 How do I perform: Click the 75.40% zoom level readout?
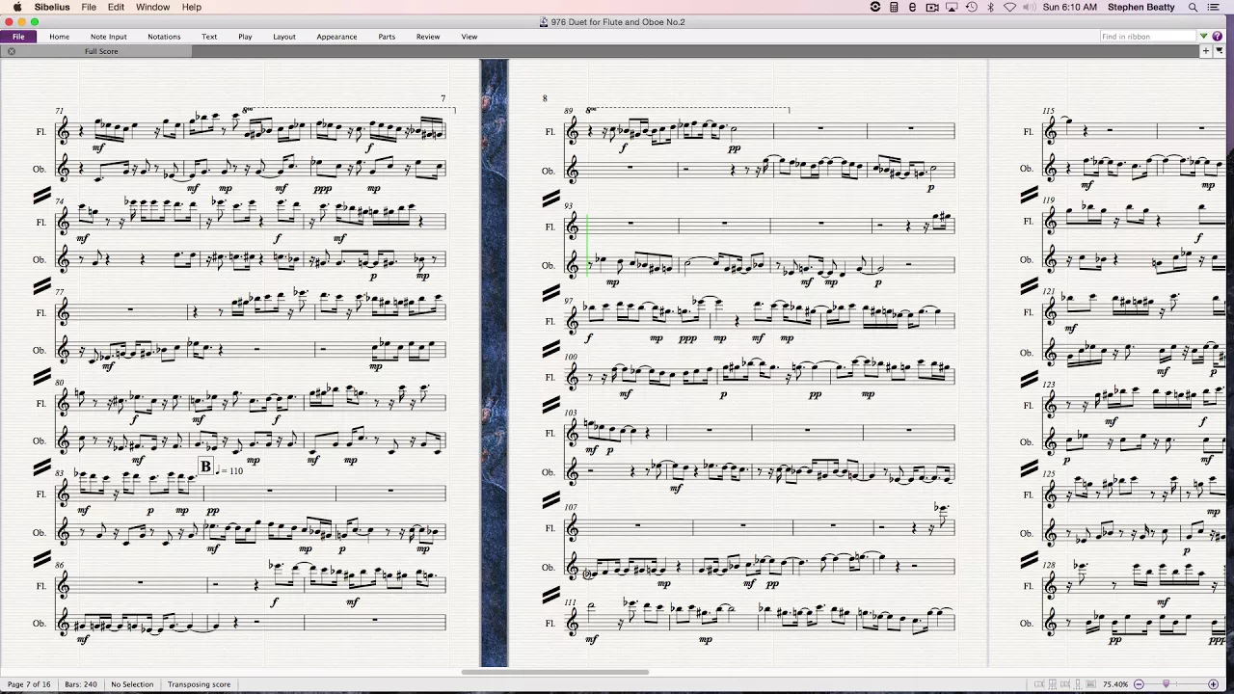click(1115, 684)
